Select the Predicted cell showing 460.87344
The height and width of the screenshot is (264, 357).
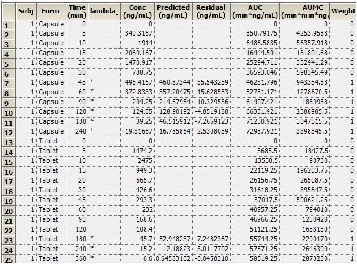[173, 83]
